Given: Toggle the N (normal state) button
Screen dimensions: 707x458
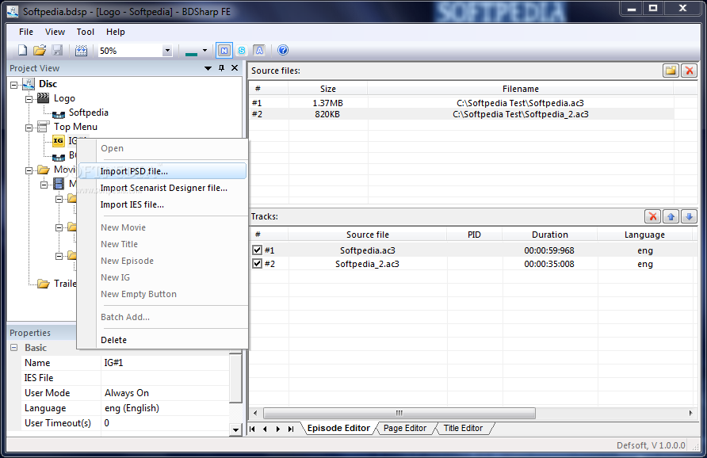Looking at the screenshot, I should click(224, 51).
